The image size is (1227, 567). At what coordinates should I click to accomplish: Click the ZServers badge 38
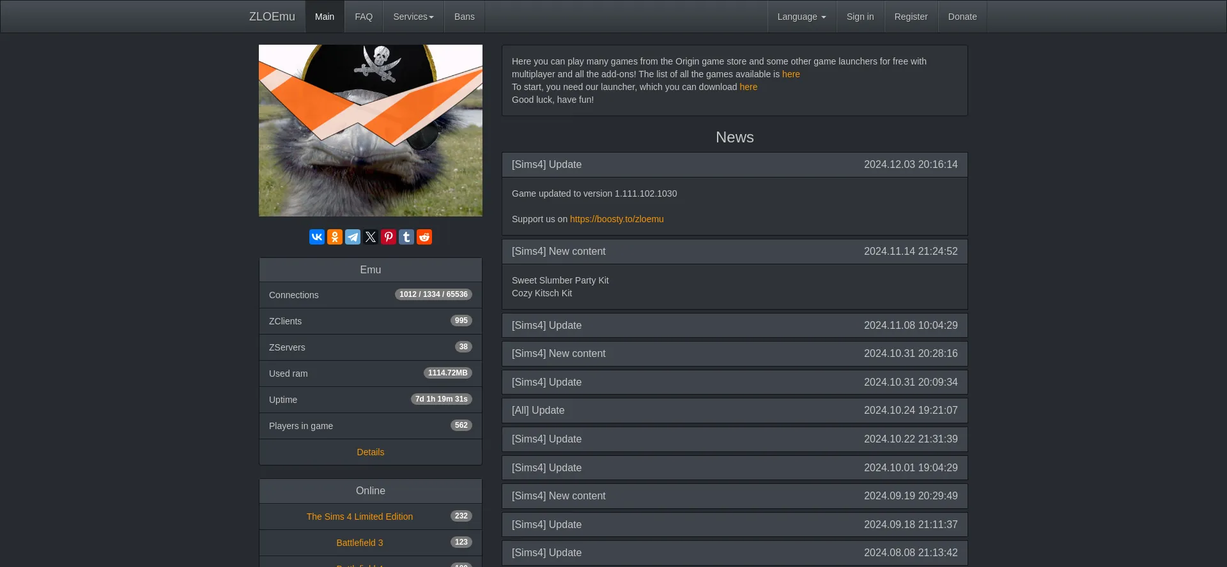[463, 347]
